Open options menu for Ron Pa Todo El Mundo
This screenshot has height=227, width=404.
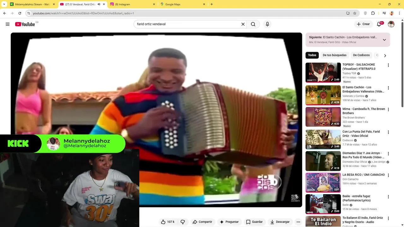click(388, 154)
